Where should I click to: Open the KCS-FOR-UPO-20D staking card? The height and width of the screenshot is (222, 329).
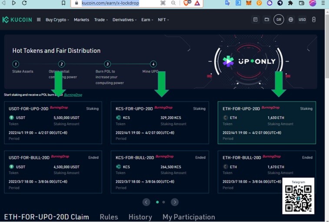click(160, 123)
